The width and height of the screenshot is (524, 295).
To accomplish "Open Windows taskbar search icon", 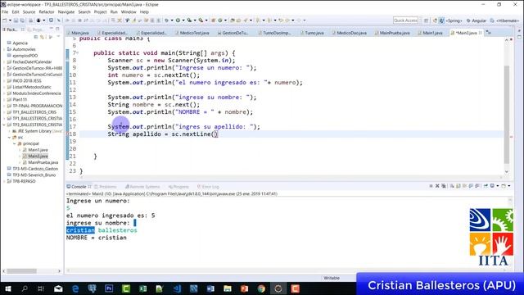I will pos(25,288).
